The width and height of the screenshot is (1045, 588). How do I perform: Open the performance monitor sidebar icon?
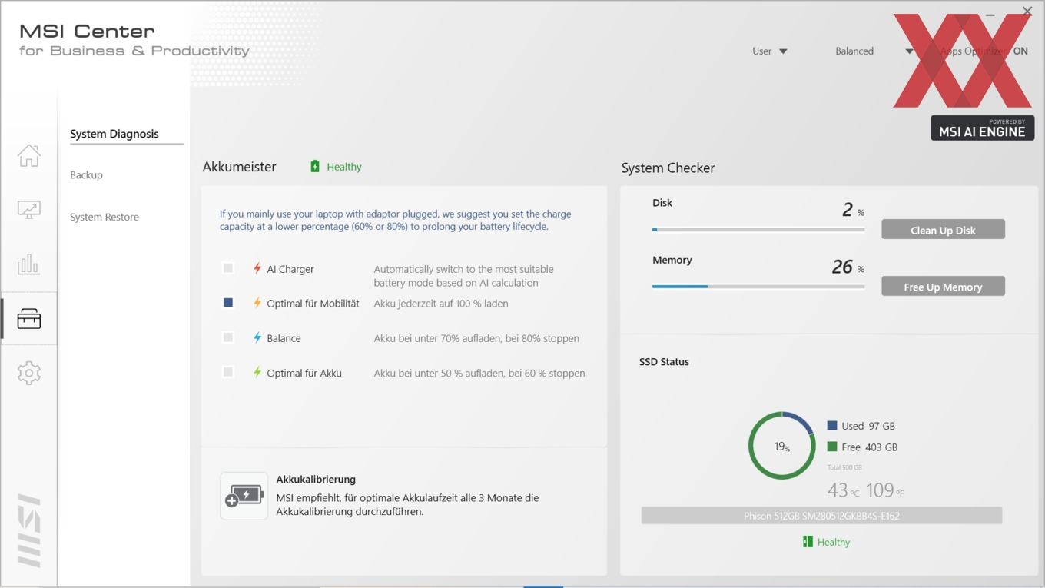pyautogui.click(x=29, y=209)
